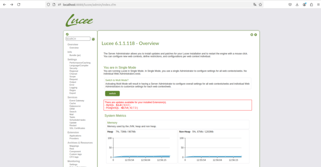Image resolution: width=321 pixels, height=167 pixels.
Task: Click the green X logout icon
Action: (x=255, y=35)
